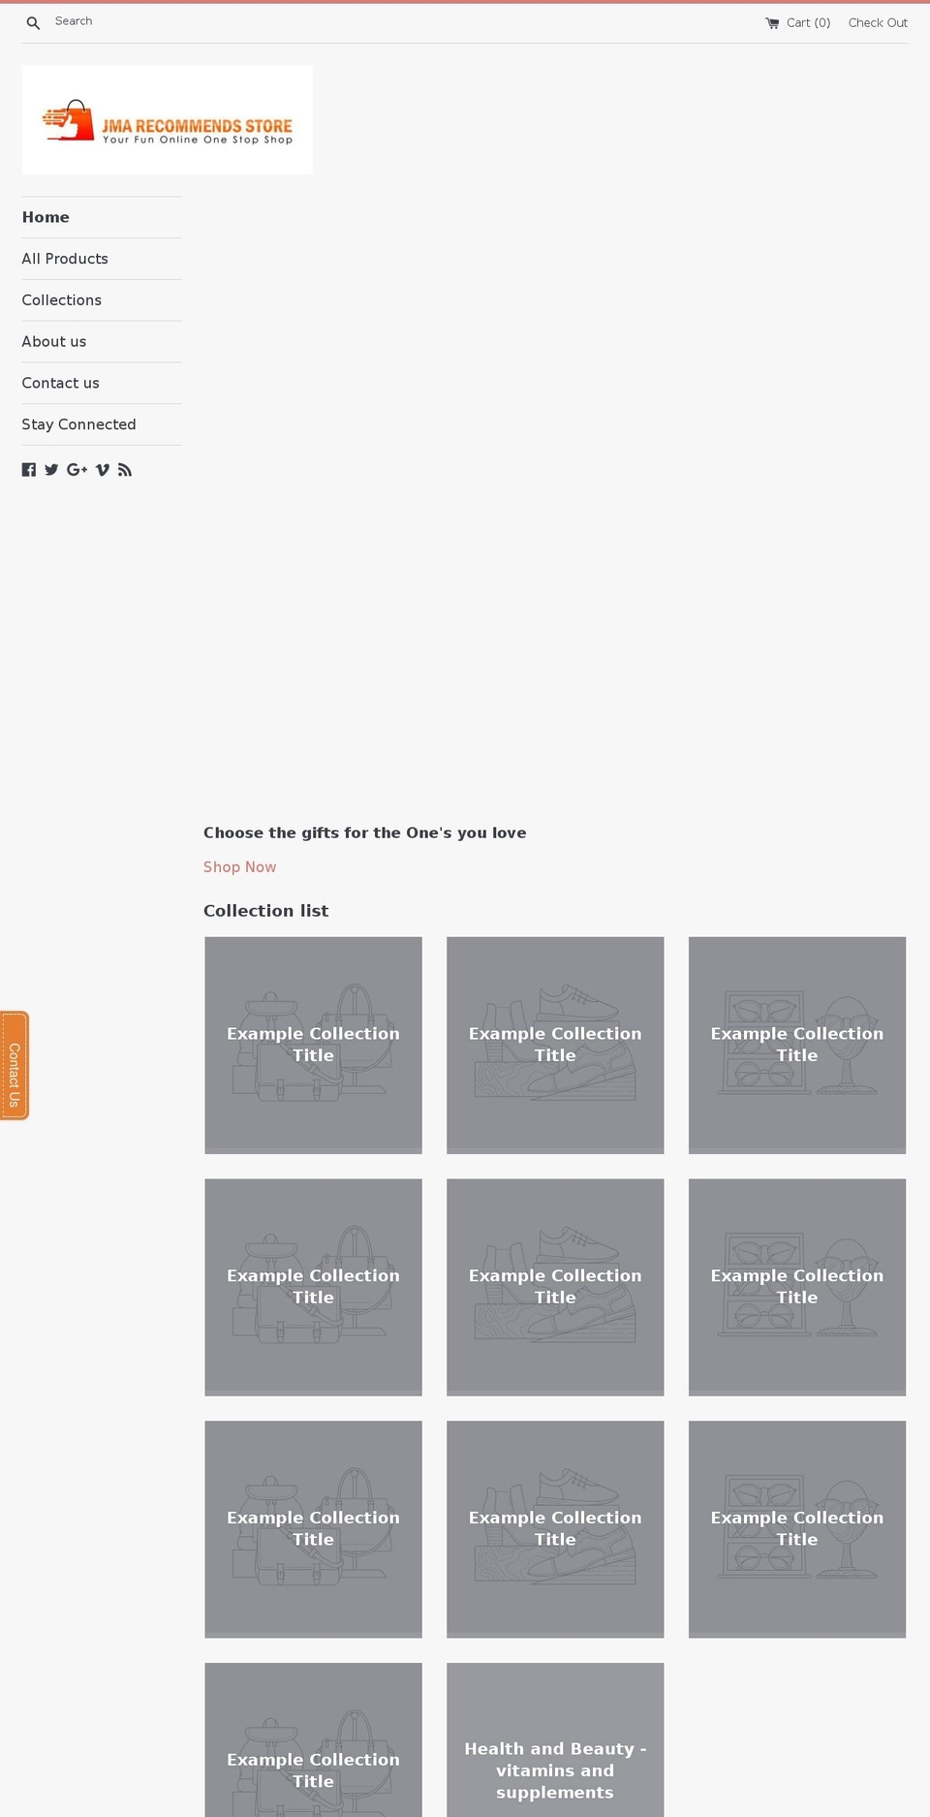Open the Vimeo social icon
Screen dimensions: 930x1817
point(103,470)
